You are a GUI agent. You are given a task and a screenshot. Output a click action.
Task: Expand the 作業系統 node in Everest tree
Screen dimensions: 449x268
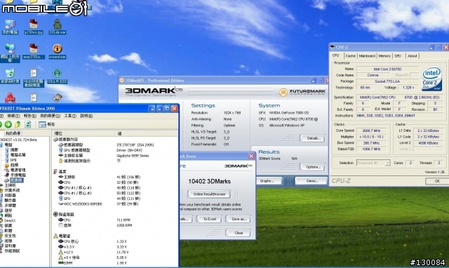pyautogui.click(x=12, y=190)
